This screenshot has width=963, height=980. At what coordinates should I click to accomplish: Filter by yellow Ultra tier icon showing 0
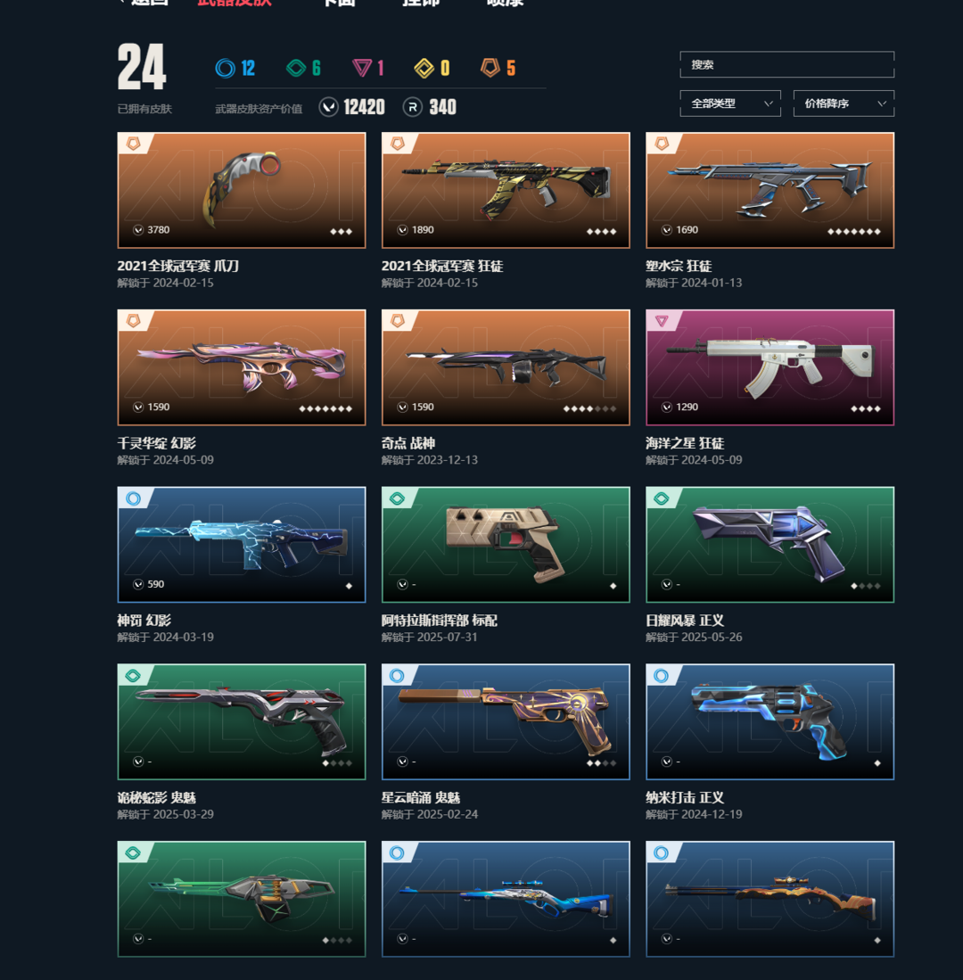click(x=424, y=68)
